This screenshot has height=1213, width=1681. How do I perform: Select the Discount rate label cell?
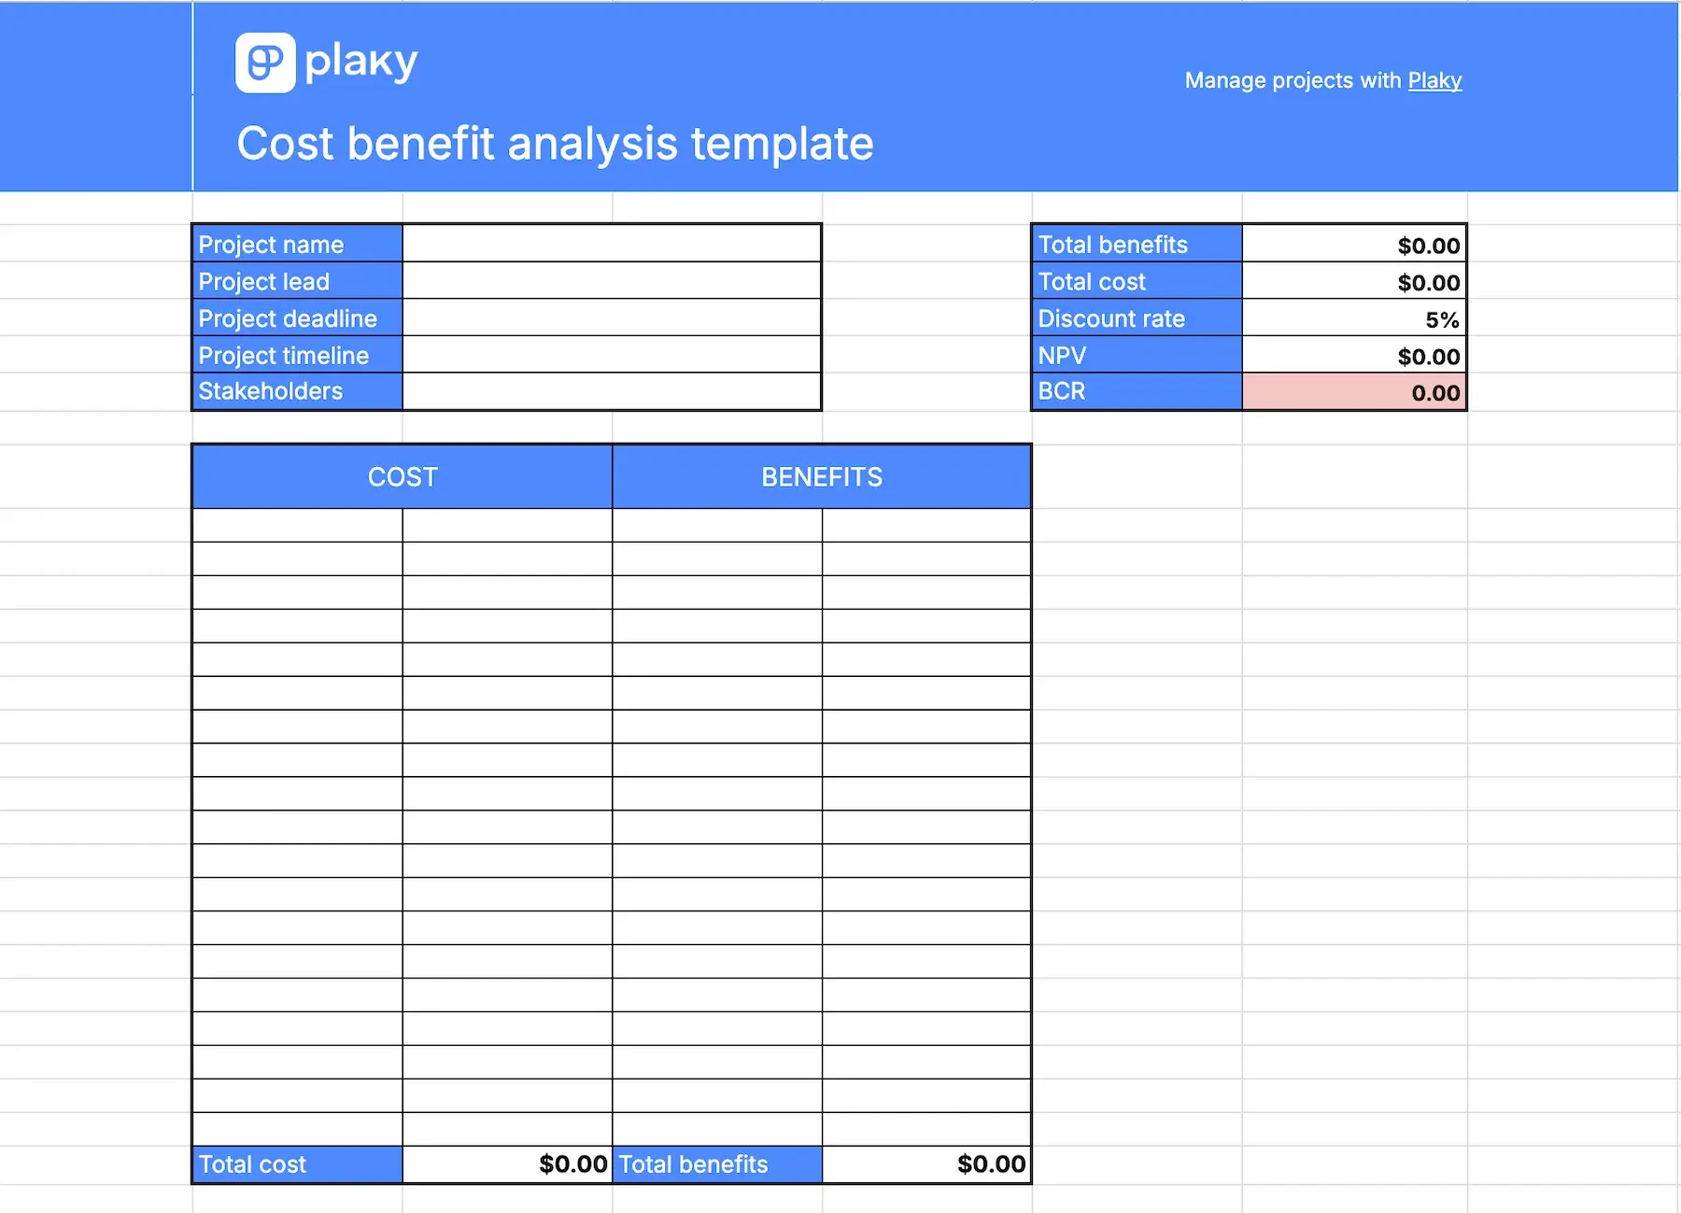coord(1137,317)
